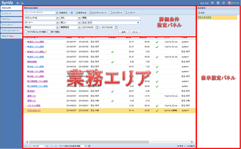Viewport: 241px width, 149px height.
Task: Open the お知らせ New! sidebar tab
Action: 11,36
